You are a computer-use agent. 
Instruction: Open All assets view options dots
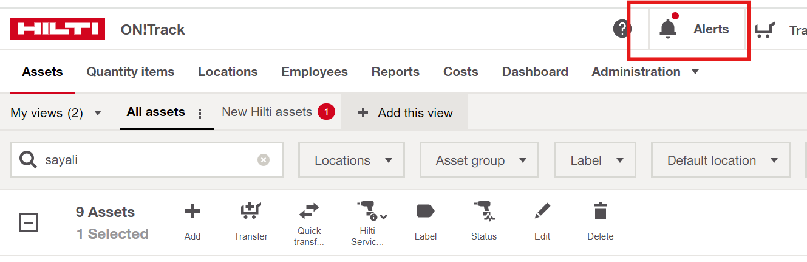(x=200, y=113)
